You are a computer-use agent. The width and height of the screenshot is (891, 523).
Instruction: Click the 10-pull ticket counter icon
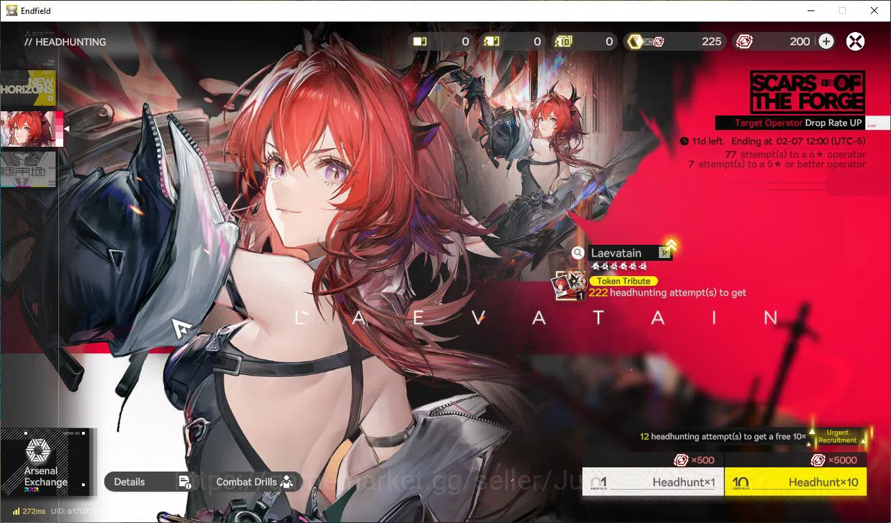point(564,42)
